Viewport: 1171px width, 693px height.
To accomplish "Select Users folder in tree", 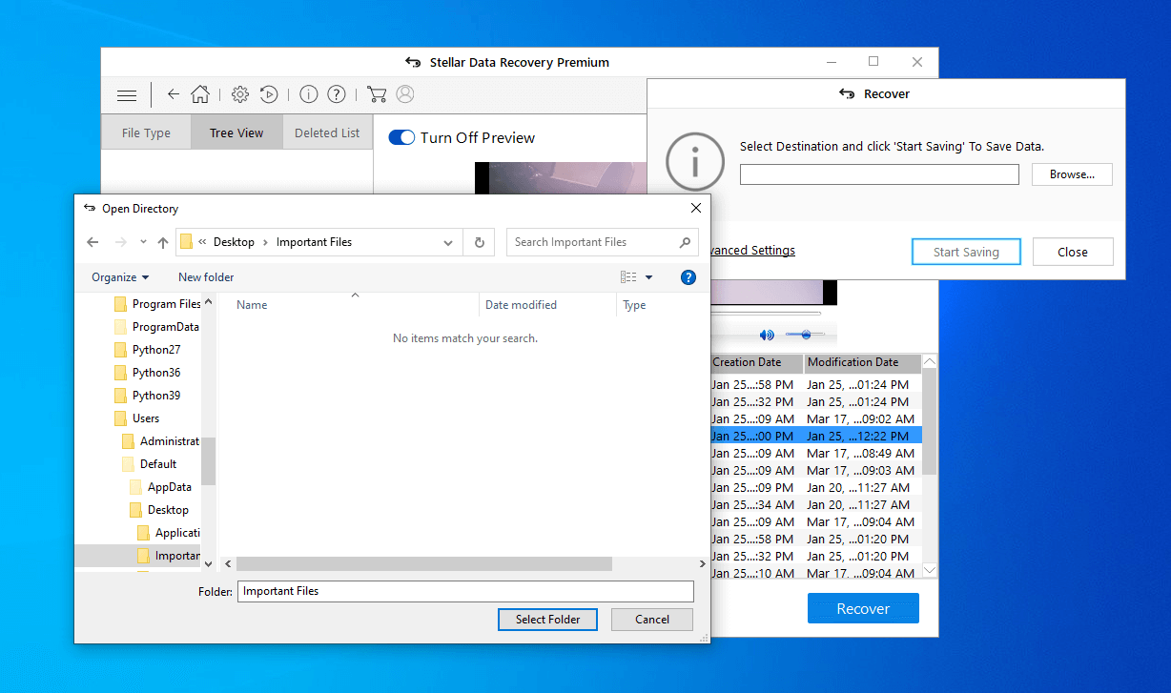I will [x=136, y=418].
